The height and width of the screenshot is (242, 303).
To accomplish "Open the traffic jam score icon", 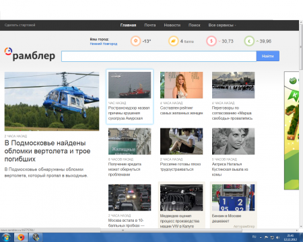I will [x=174, y=41].
